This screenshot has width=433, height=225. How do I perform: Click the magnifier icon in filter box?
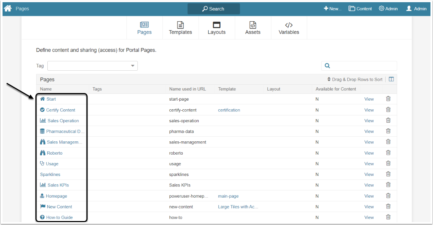tap(327, 66)
